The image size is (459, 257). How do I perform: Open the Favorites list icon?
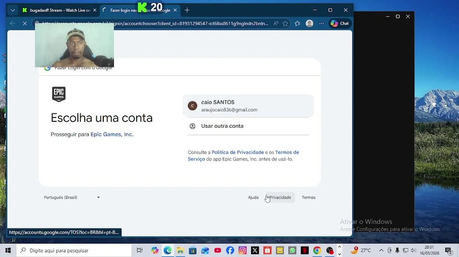tap(297, 24)
